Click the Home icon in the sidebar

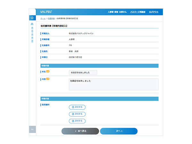coord(32,18)
